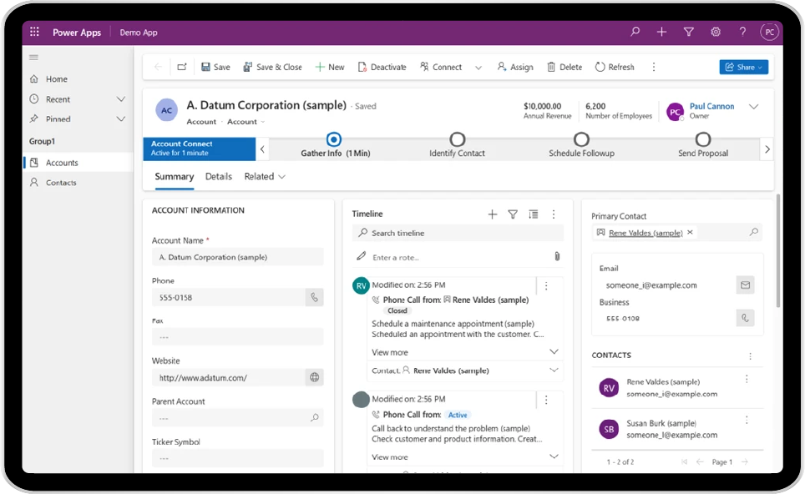Click the search magnifier in header

[x=635, y=33]
